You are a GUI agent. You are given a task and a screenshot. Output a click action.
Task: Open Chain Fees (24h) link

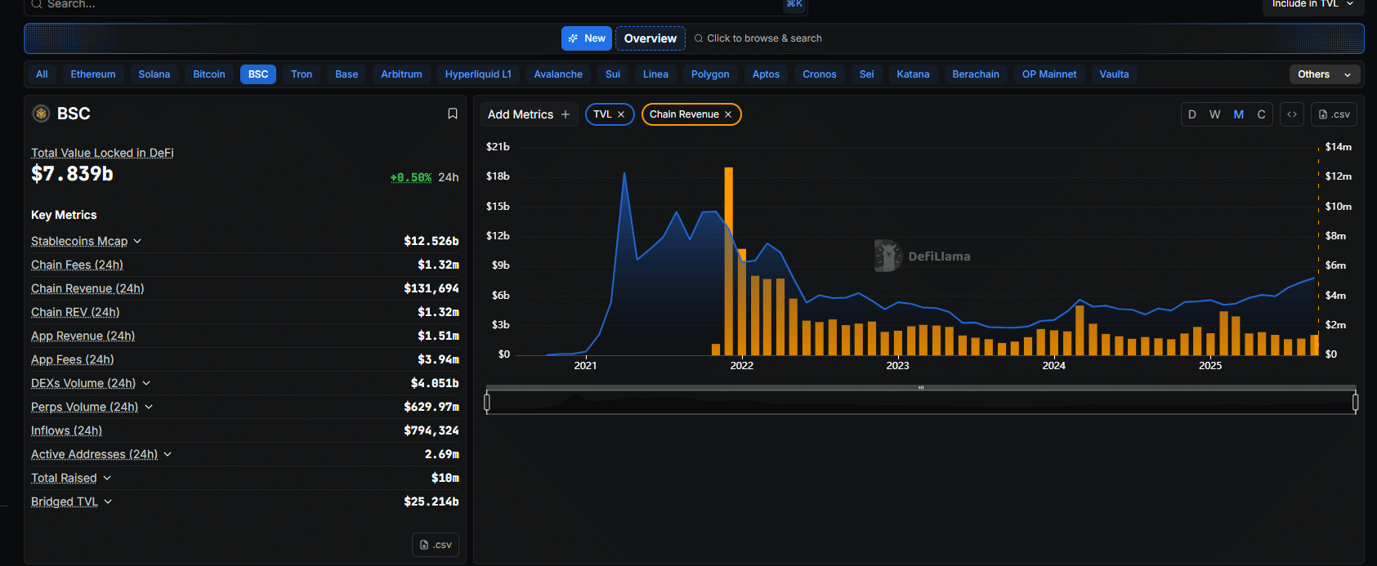[x=77, y=265]
